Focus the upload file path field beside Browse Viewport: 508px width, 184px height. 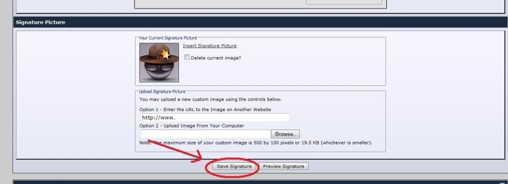pyautogui.click(x=205, y=134)
